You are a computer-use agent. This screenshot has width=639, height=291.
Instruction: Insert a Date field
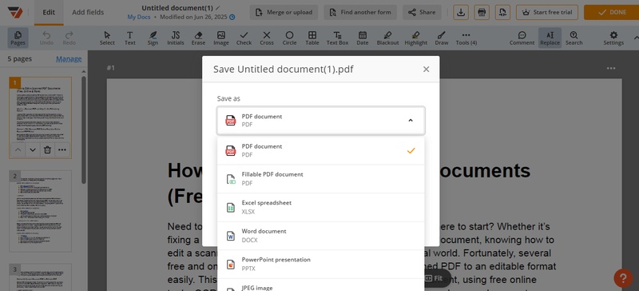[363, 38]
